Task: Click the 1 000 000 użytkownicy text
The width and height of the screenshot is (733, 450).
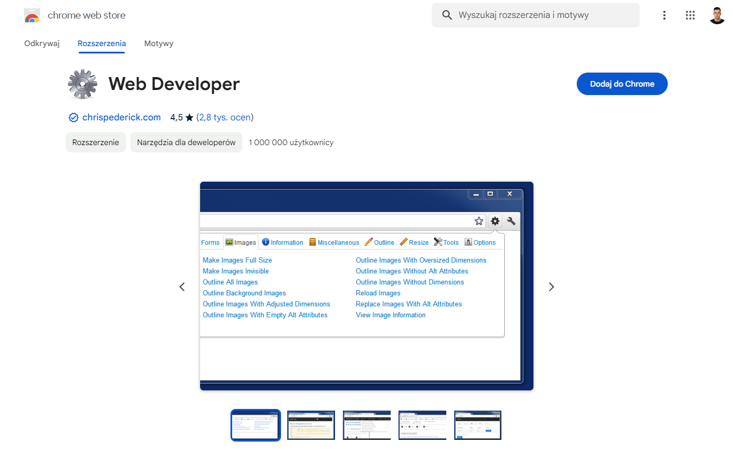Action: point(291,142)
